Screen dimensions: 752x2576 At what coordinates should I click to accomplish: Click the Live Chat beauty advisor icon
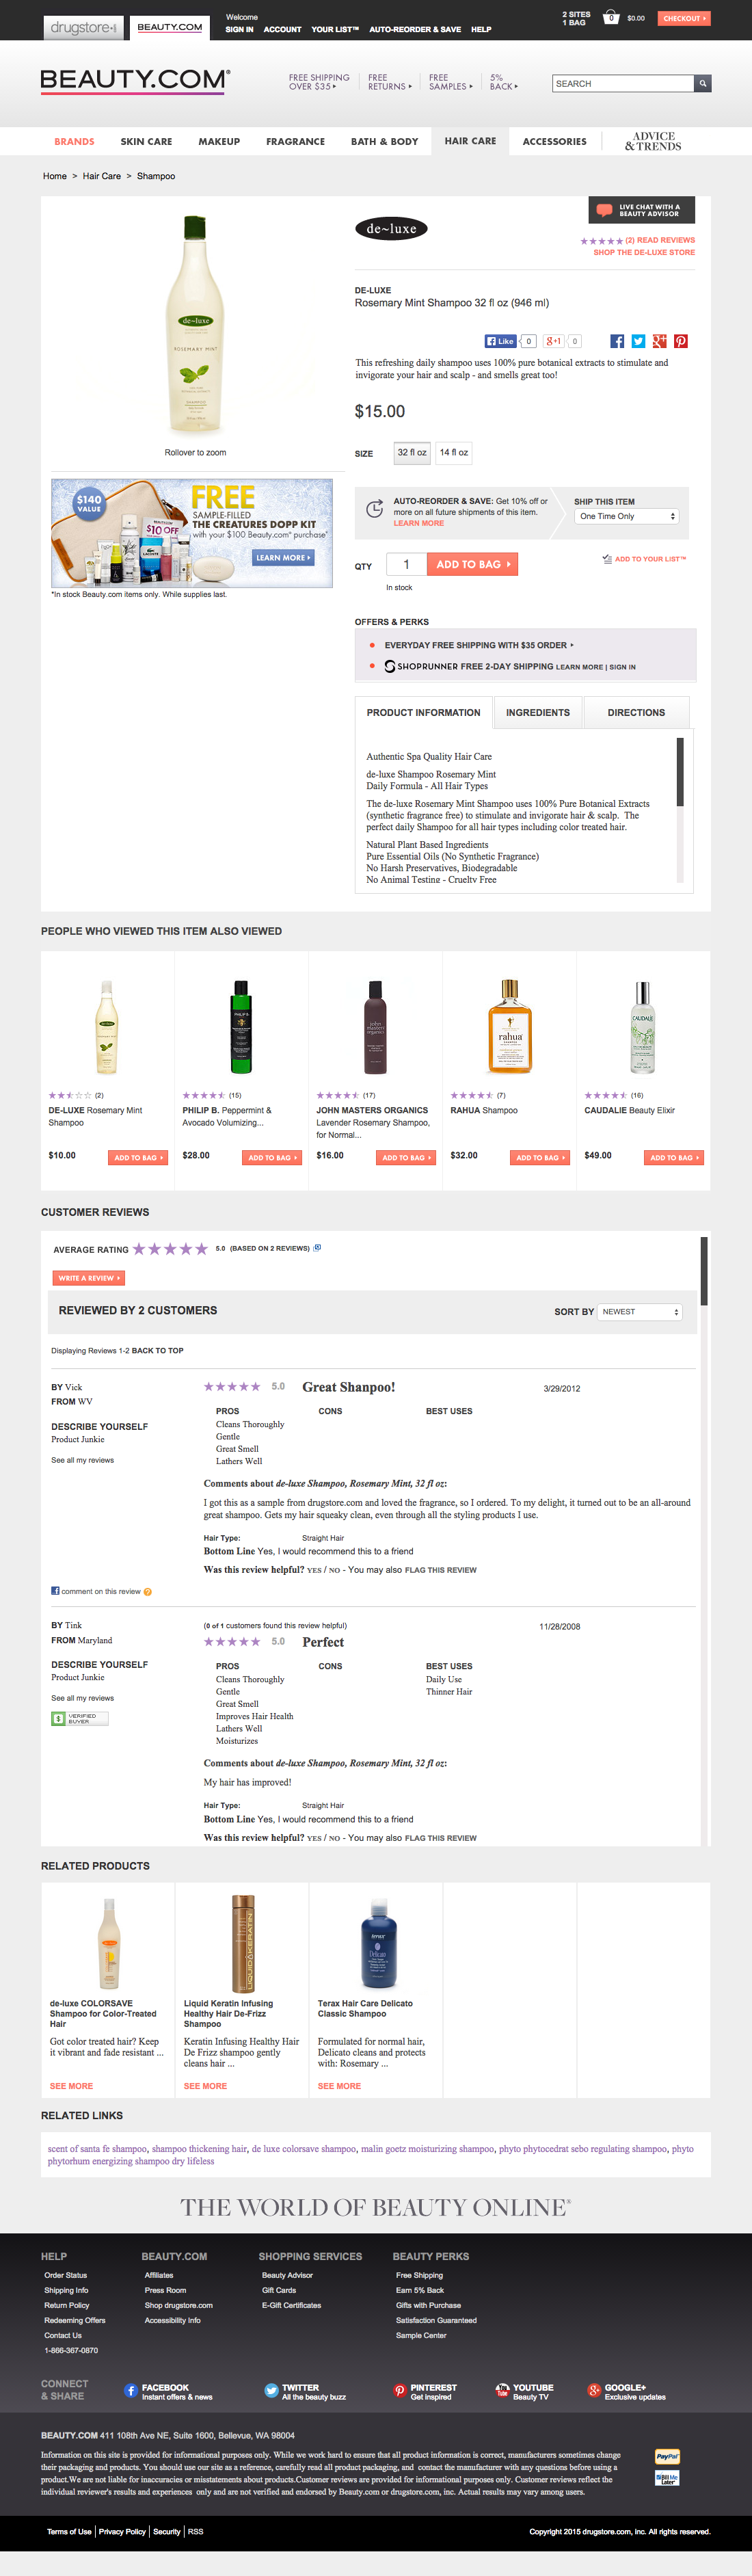(604, 210)
